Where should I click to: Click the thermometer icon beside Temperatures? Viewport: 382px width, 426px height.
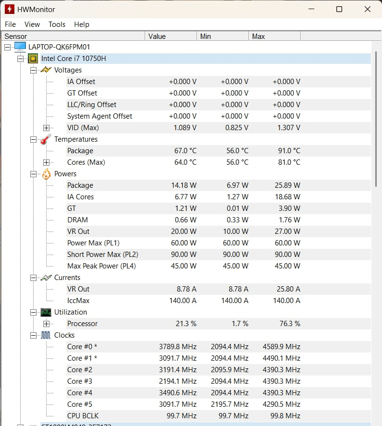[x=46, y=139]
